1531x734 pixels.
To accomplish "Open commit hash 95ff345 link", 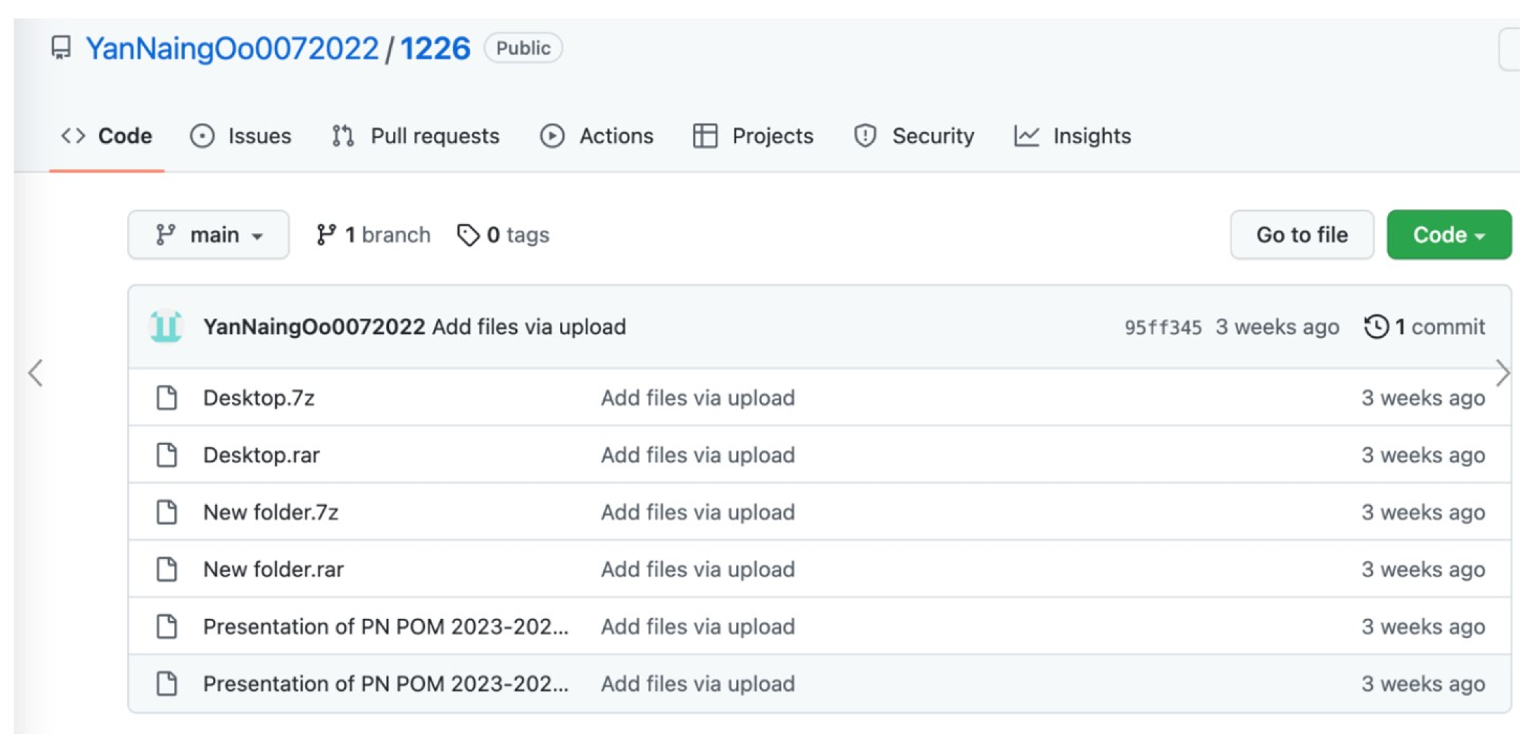I will (x=1163, y=327).
